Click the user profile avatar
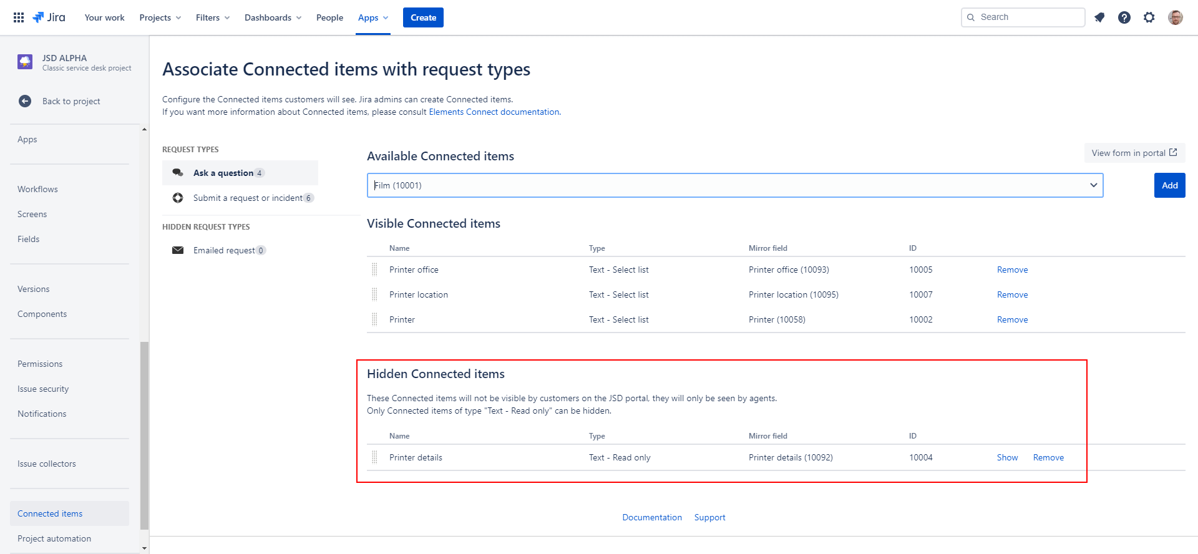1198x554 pixels. [1175, 17]
